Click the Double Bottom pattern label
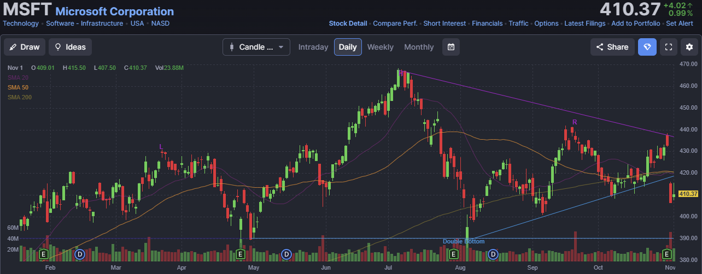702x274 pixels. (x=464, y=241)
